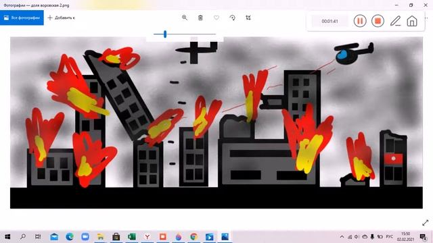Viewport: 433px width, 243px height.
Task: Open the Mail app from taskbar
Action: pos(54,237)
